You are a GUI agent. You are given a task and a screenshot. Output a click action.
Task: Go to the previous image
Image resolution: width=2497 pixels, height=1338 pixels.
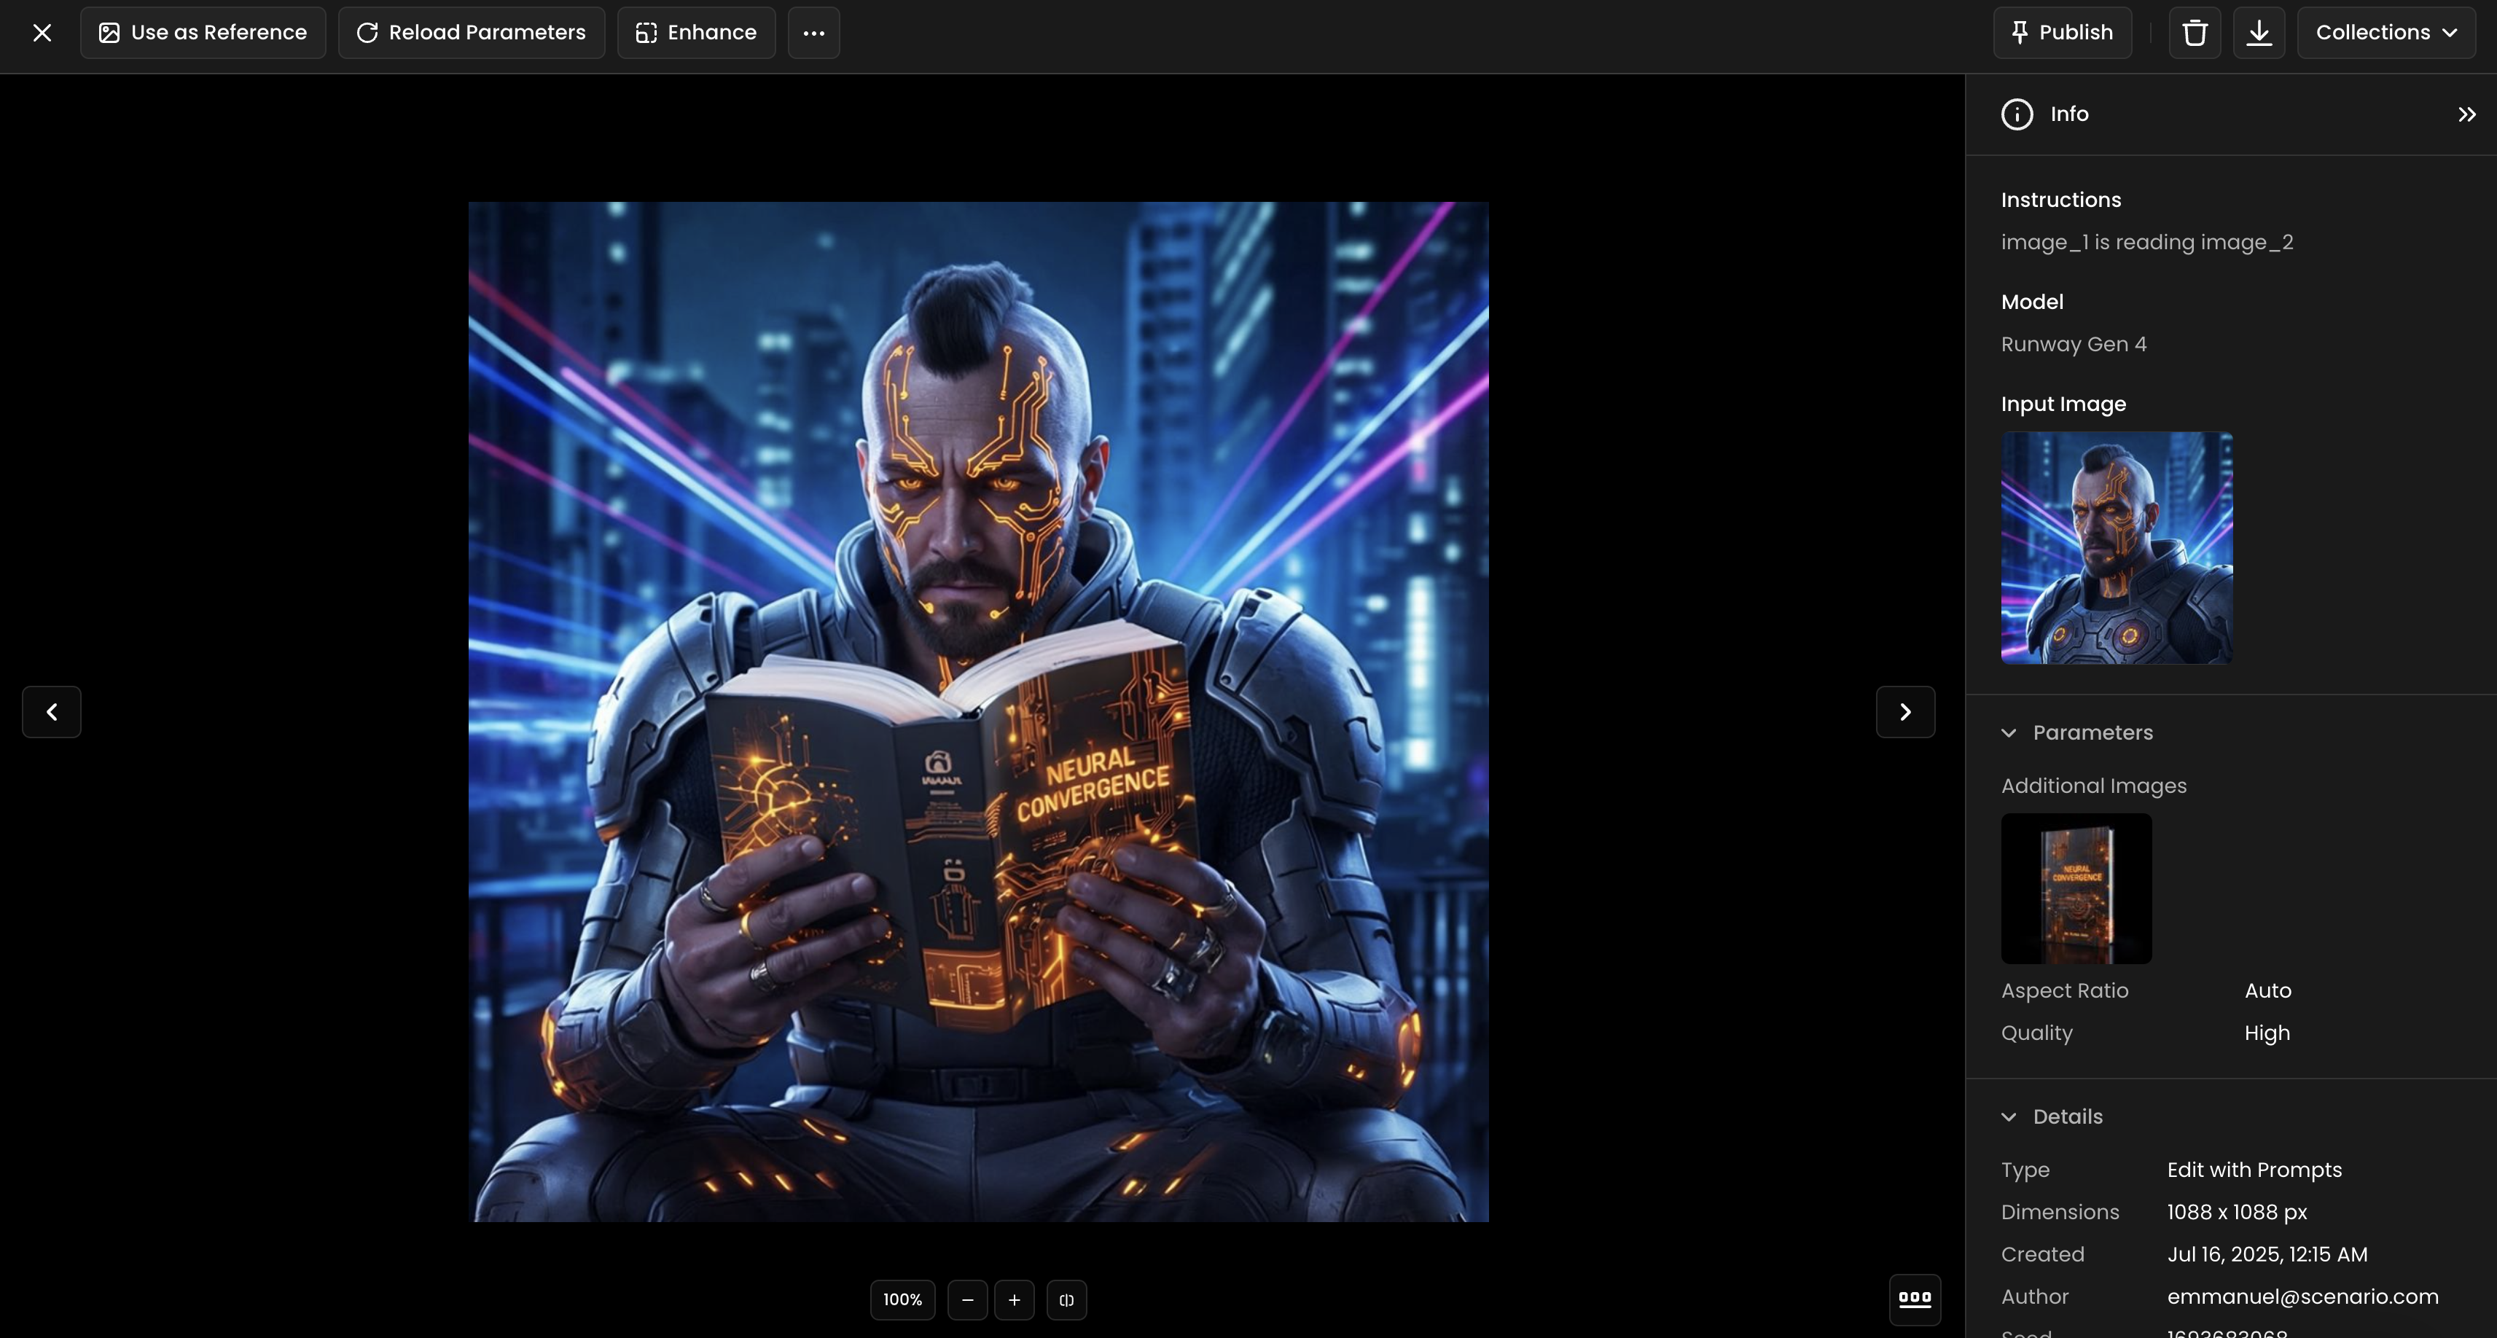(x=51, y=712)
